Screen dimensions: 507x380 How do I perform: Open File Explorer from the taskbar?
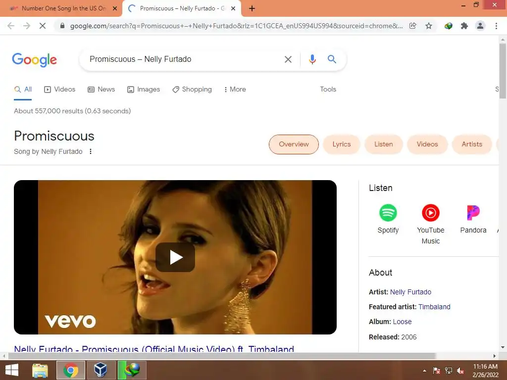point(40,370)
